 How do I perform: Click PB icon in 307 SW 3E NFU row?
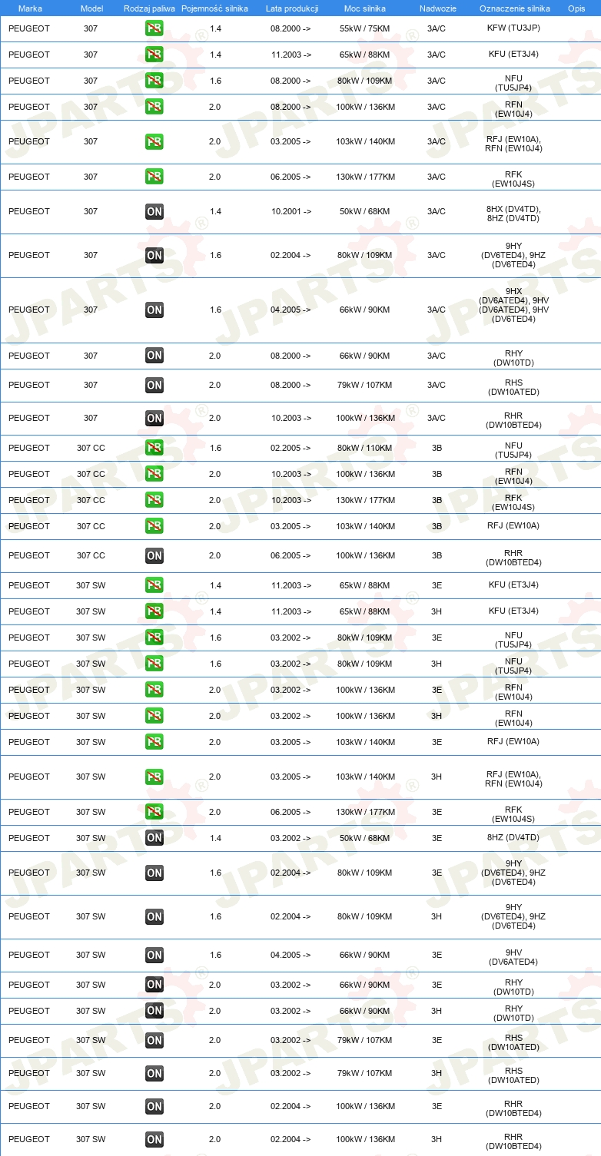point(154,638)
